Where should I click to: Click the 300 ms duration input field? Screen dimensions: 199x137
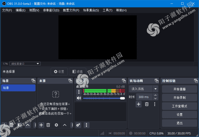pos(144,97)
